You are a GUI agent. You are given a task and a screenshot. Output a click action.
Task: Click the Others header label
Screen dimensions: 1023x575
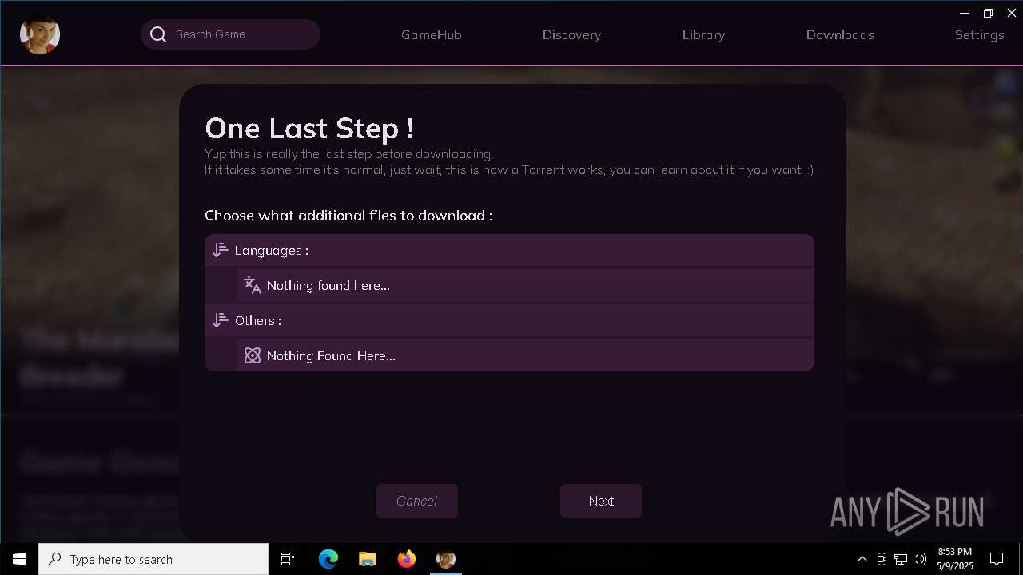coord(258,320)
